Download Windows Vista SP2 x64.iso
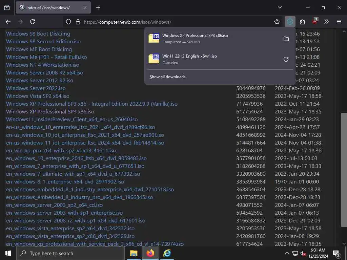Image resolution: width=347 pixels, height=260 pixels. [x=38, y=96]
